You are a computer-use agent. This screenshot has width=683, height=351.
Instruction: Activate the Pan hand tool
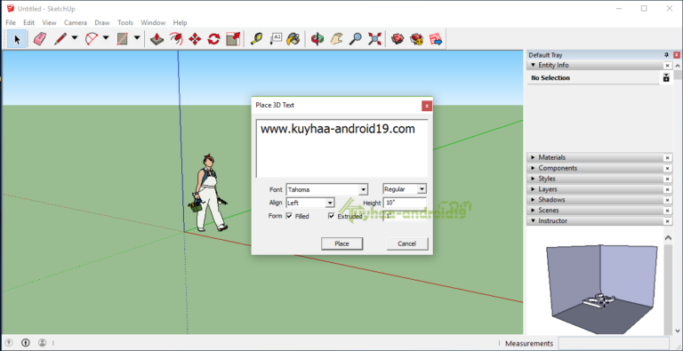pyautogui.click(x=336, y=39)
